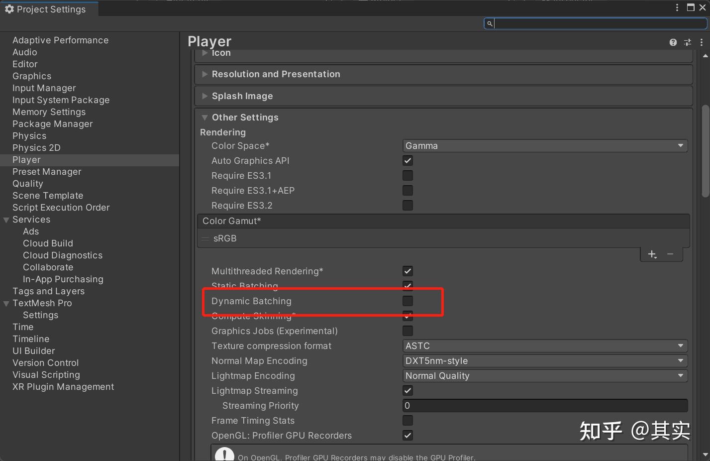Disable Lightmap Streaming
This screenshot has width=710, height=461.
coord(407,390)
